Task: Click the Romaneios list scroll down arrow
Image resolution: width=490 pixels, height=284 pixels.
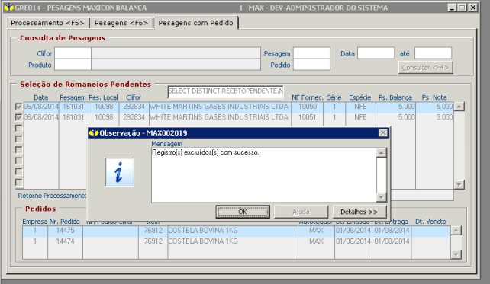Action: [459, 184]
